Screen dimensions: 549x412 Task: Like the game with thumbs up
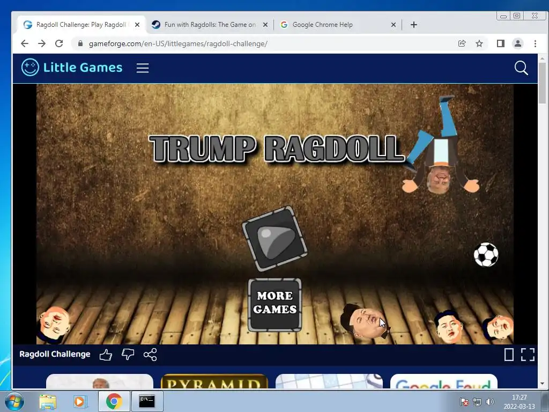(106, 355)
